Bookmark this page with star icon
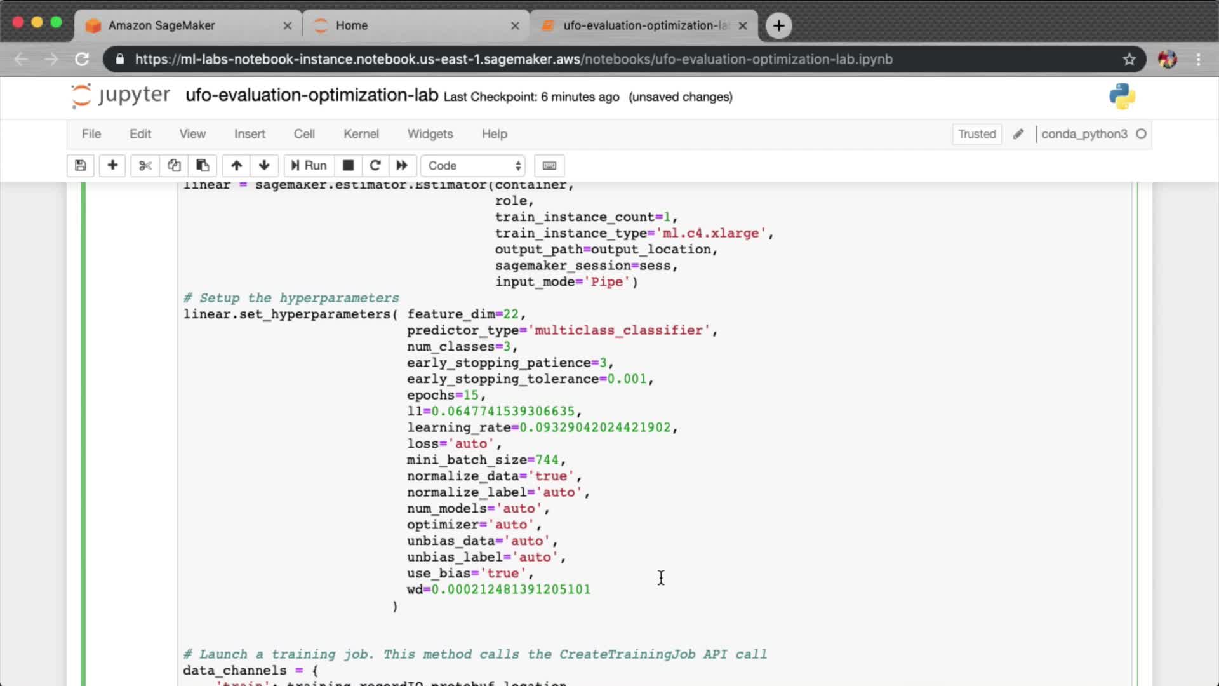This screenshot has height=686, width=1219. coord(1129,59)
